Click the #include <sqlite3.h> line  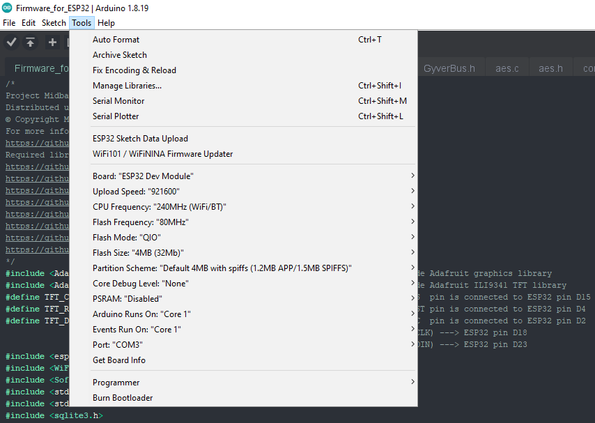pos(54,415)
